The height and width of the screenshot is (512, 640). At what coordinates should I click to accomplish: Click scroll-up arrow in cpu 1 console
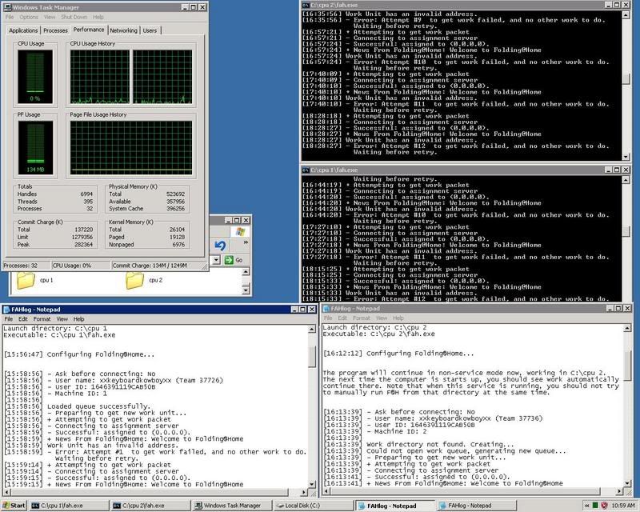click(x=626, y=180)
